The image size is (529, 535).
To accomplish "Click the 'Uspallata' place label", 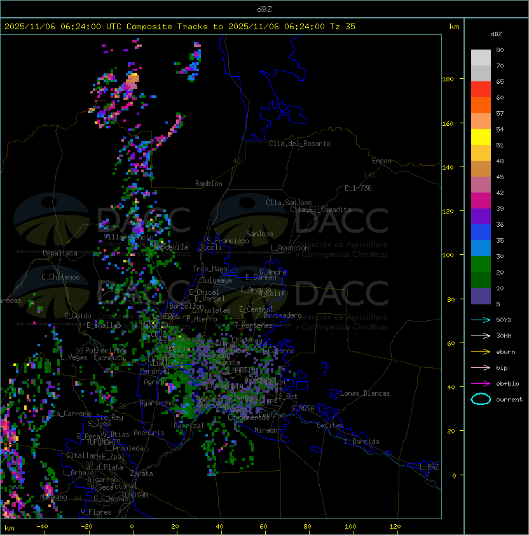I will (60, 253).
